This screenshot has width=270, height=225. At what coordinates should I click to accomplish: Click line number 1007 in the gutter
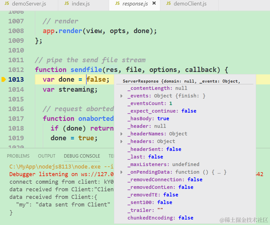[16, 21]
